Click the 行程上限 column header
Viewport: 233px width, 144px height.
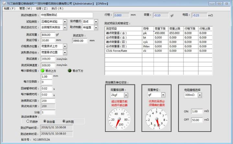(x=205, y=29)
